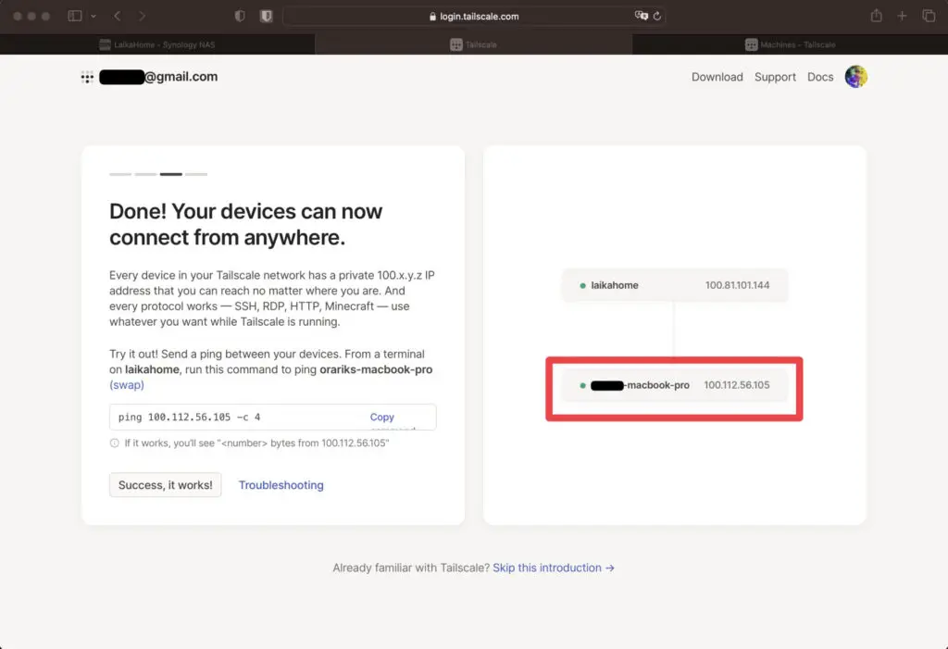Select the Tailscale tab
This screenshot has height=649, width=948.
coord(473,44)
